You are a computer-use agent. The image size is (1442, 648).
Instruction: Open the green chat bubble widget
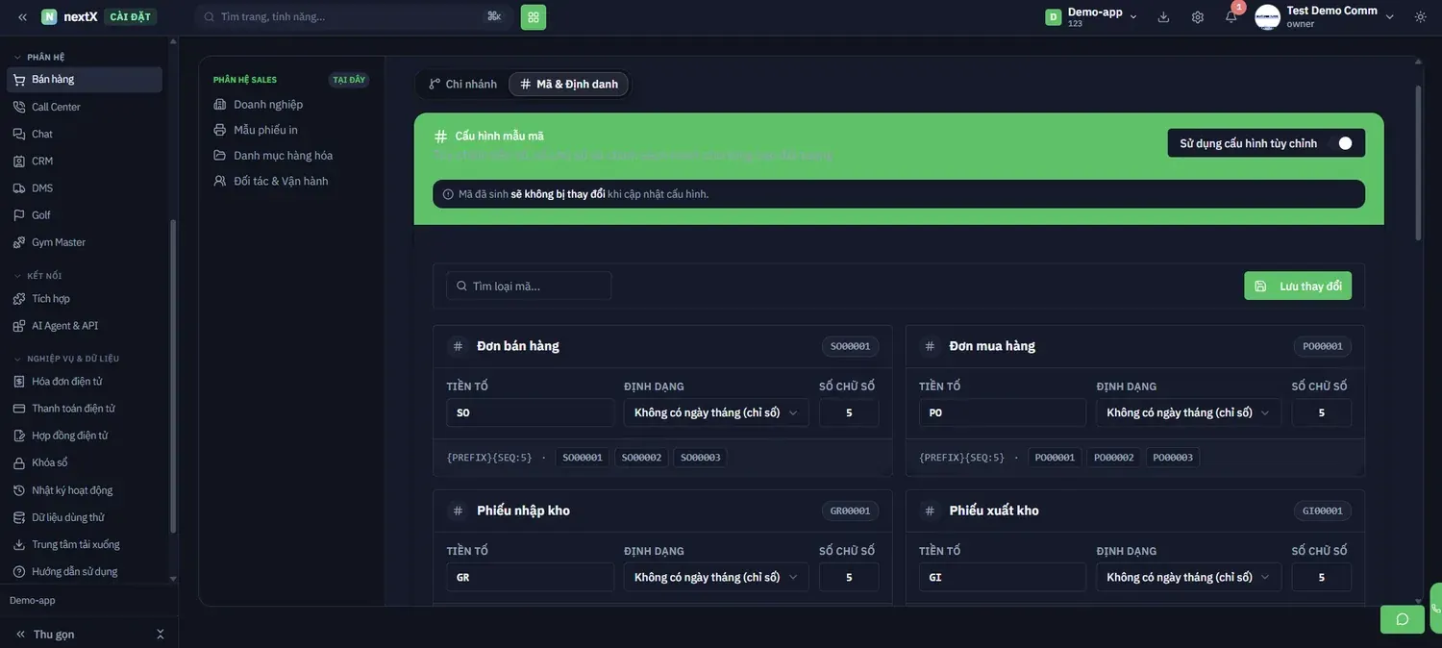pos(1403,619)
